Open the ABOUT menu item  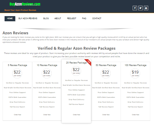pos(58,18)
